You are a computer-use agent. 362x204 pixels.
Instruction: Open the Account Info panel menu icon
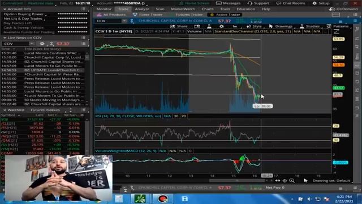[x=83, y=9]
